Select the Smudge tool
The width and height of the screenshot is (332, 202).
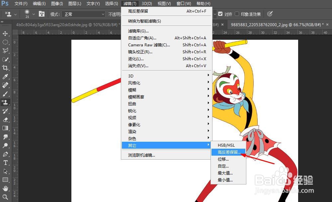click(x=5, y=137)
